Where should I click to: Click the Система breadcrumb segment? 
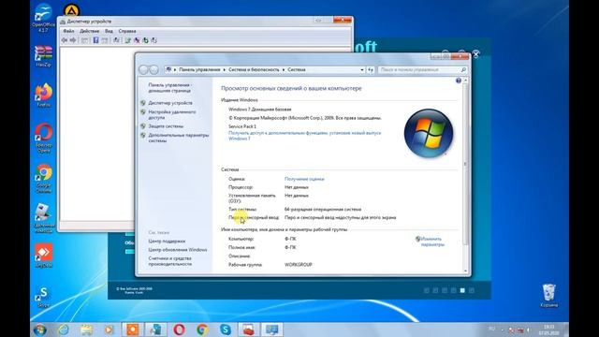click(x=297, y=69)
